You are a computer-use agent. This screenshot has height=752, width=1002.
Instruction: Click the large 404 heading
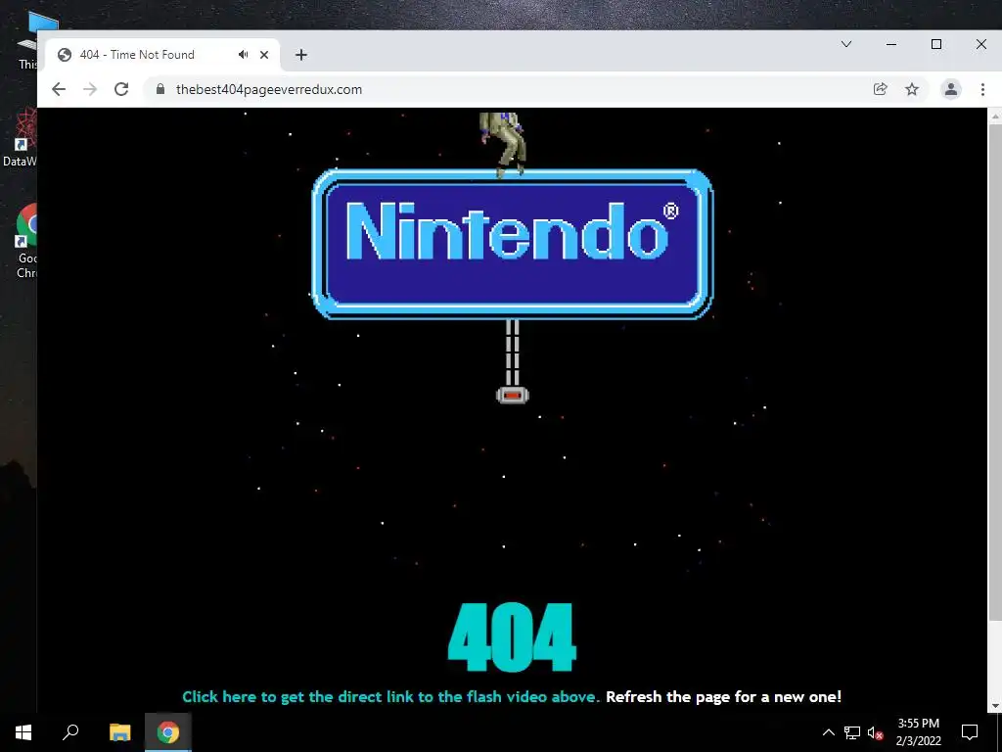pyautogui.click(x=512, y=637)
